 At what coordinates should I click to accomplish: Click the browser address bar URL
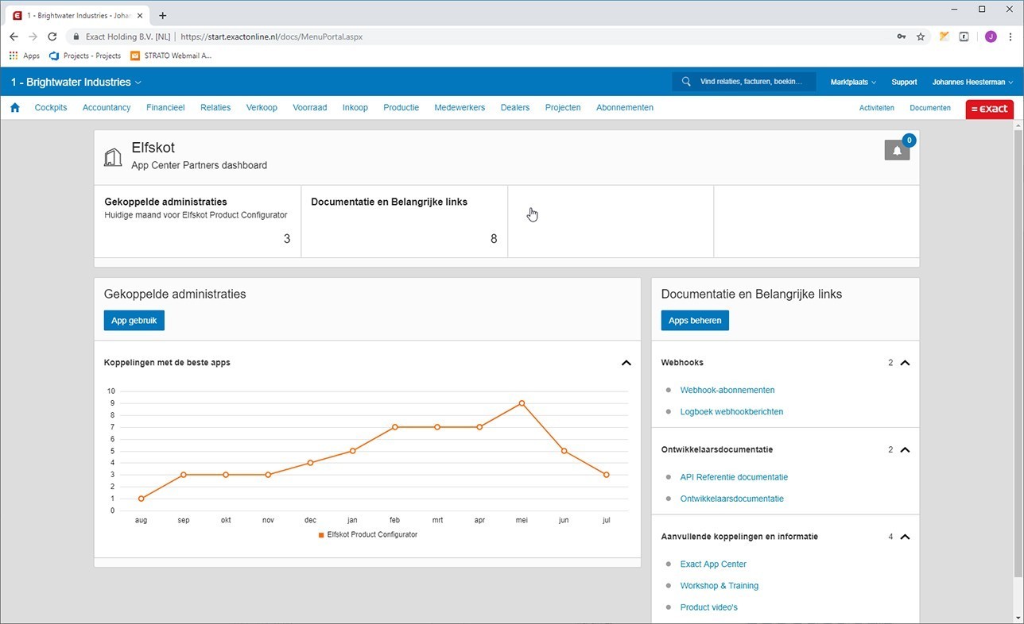click(x=271, y=37)
